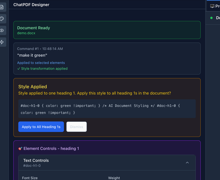Open the palette styling sidebar icon
The width and height of the screenshot is (220, 180).
click(2, 19)
